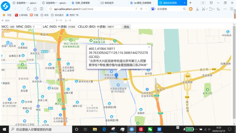Click the 奥宇科技大厦 map marker

(x=76, y=81)
